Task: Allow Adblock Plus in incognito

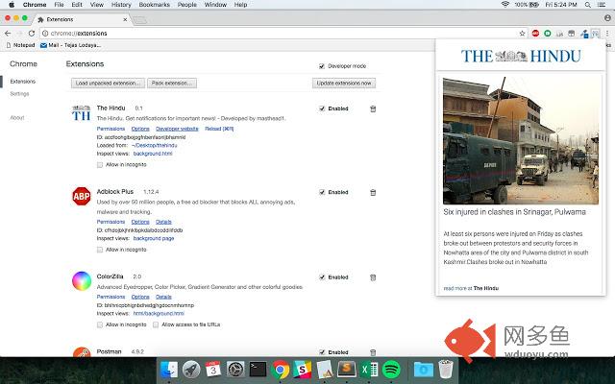Action: click(100, 249)
